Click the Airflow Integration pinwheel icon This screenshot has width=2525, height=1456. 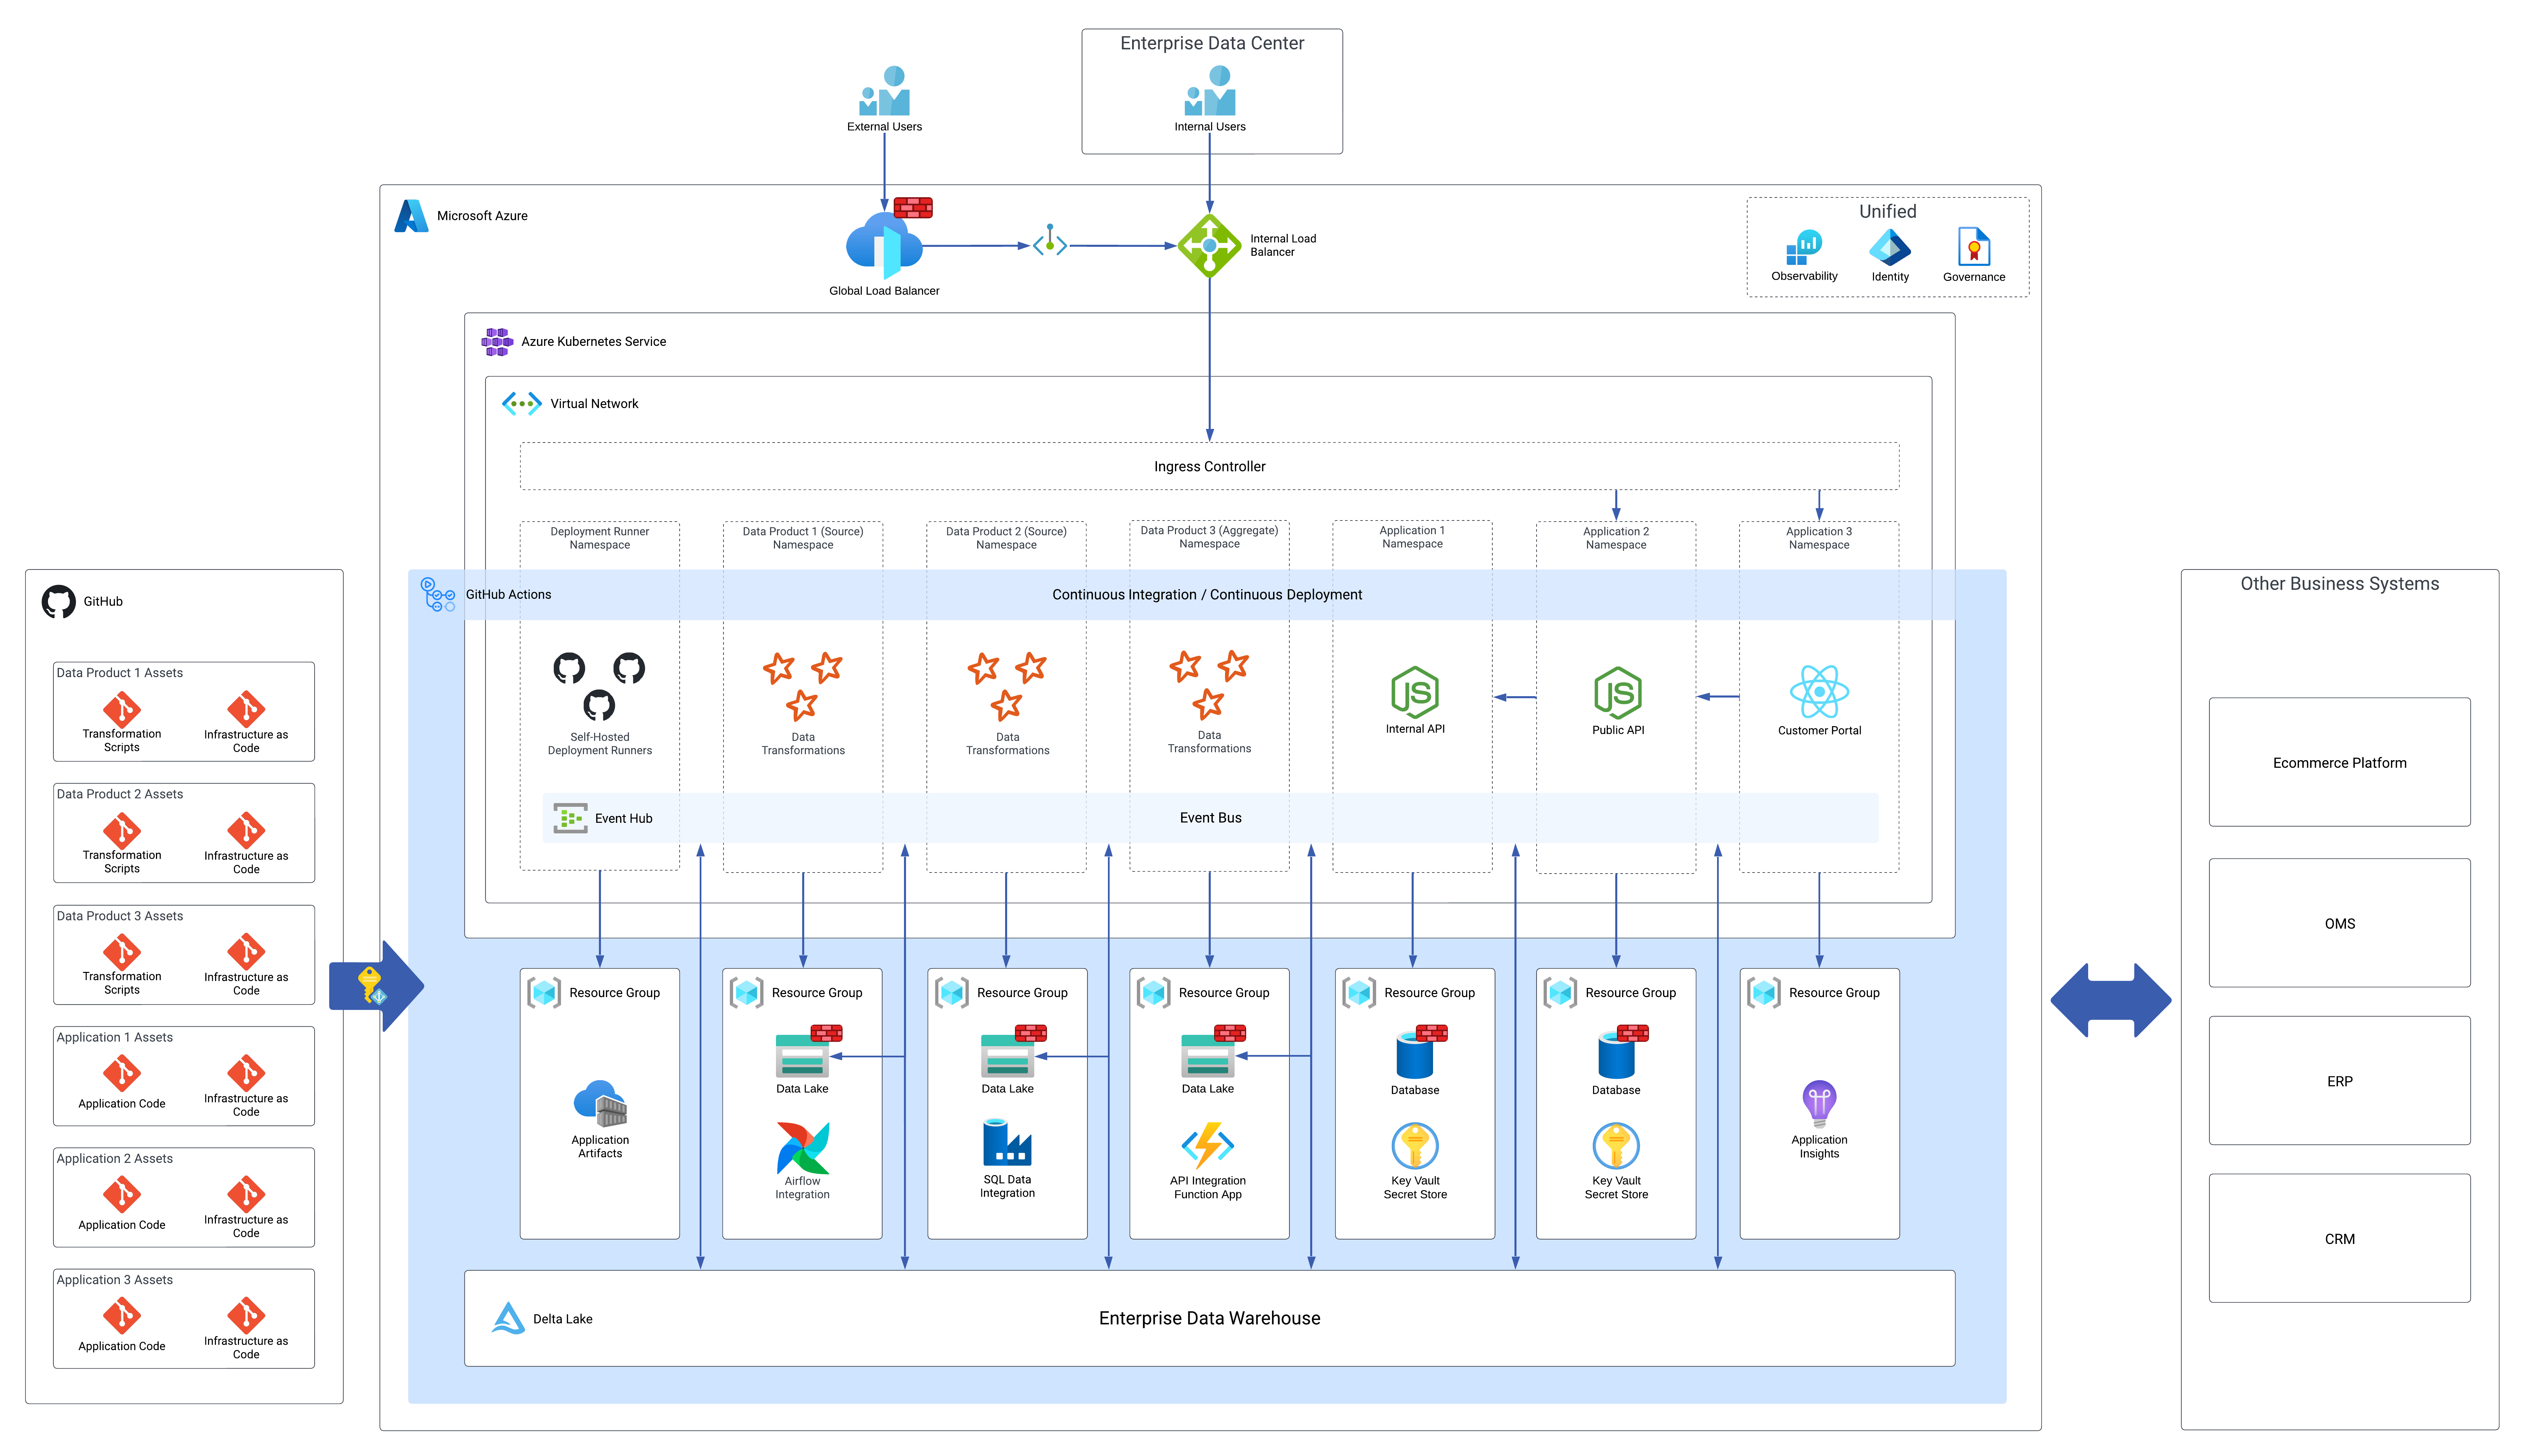click(803, 1148)
